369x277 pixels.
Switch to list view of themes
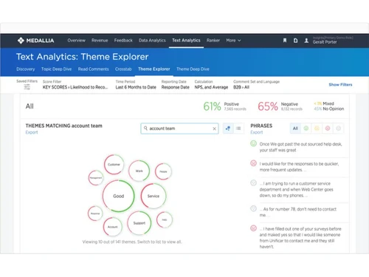click(x=238, y=129)
